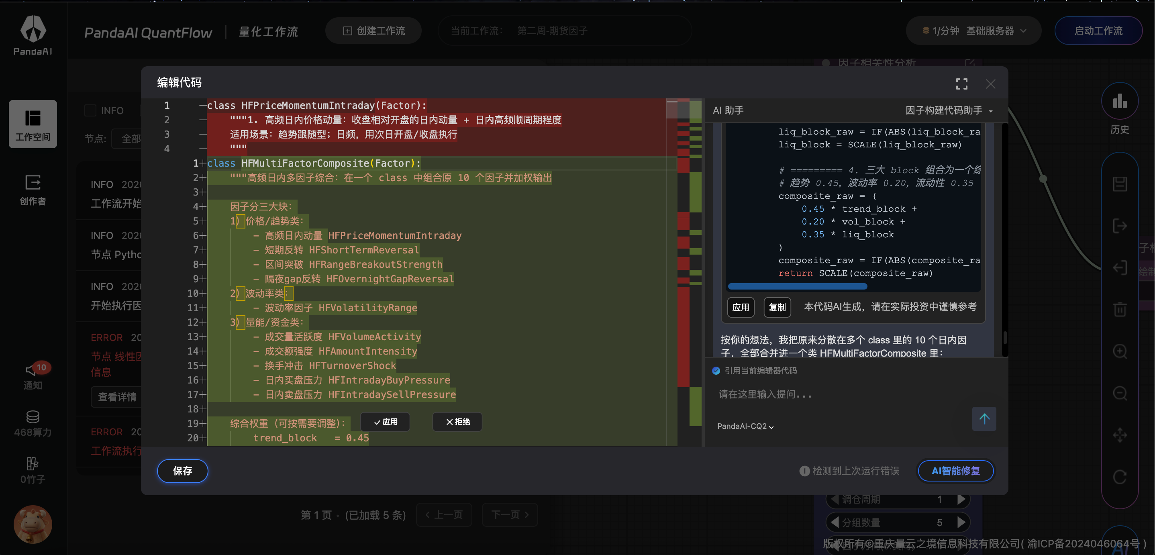Screen dimensions: 1155x555
Task: Click the 启动工作流 start workflow button
Action: click(x=1098, y=31)
